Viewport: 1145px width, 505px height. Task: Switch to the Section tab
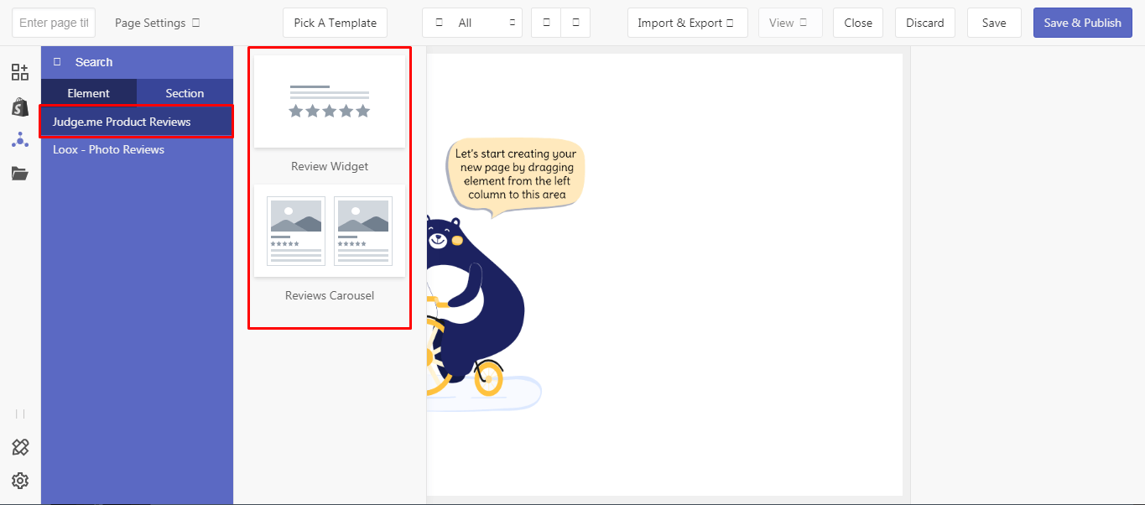185,93
